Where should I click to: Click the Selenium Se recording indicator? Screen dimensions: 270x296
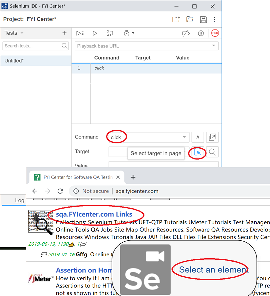(x=145, y=270)
